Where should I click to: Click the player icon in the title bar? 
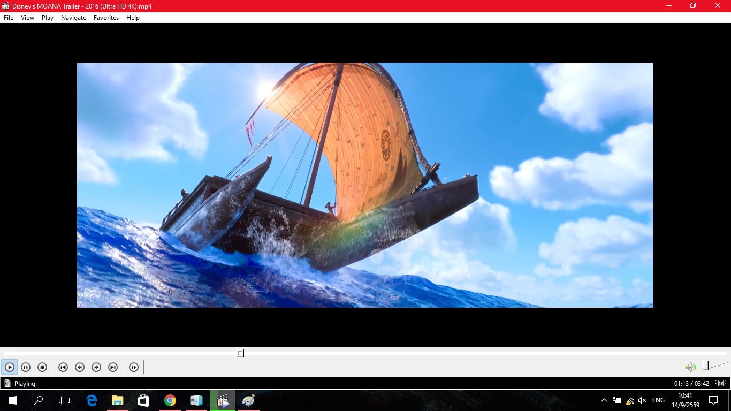[6, 6]
